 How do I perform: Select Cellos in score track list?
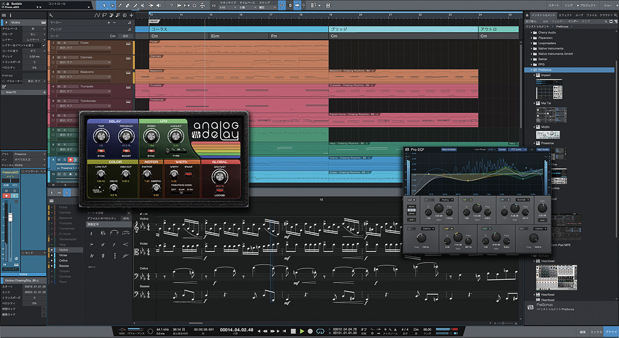tap(64, 261)
